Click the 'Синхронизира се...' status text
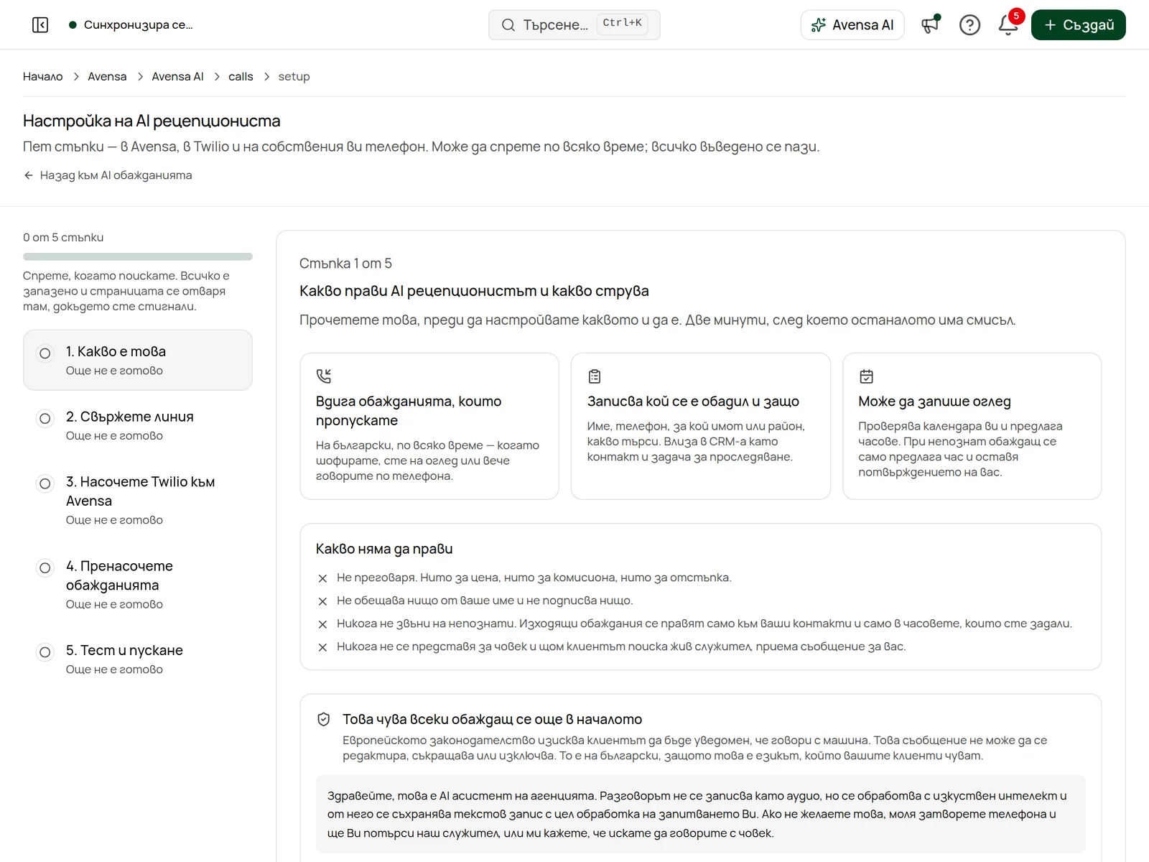1149x862 pixels. [x=139, y=25]
